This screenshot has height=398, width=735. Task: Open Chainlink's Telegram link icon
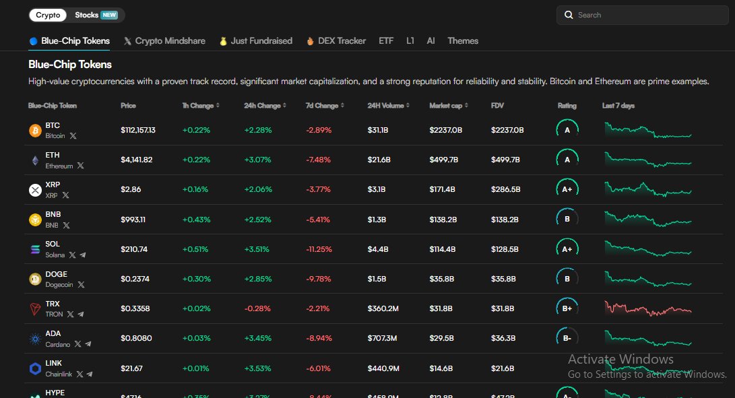tap(90, 374)
